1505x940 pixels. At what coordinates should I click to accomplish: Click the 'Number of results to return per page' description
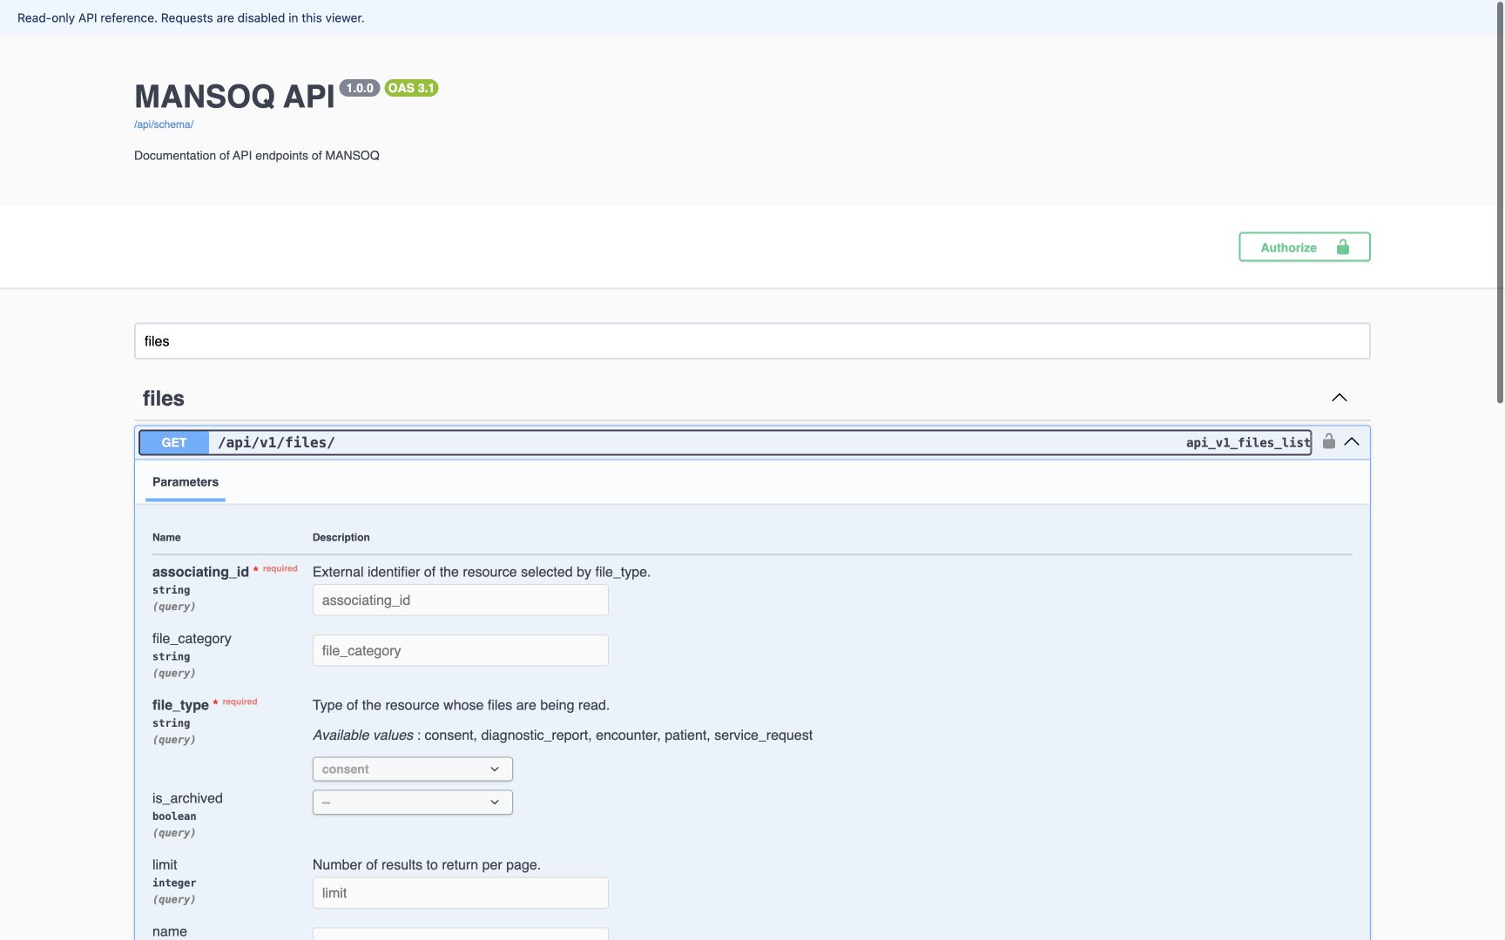[x=427, y=865]
